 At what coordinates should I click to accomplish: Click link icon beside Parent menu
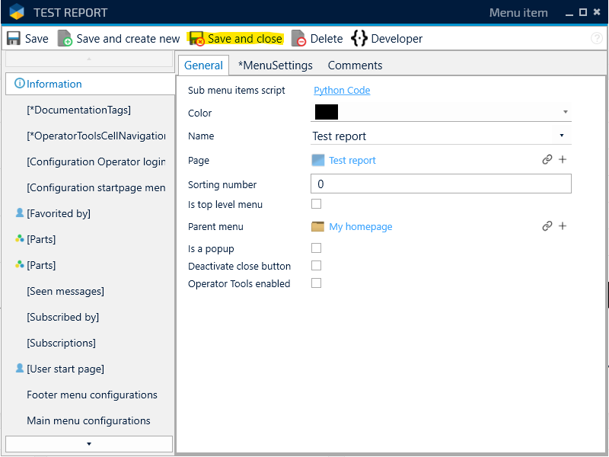(547, 226)
